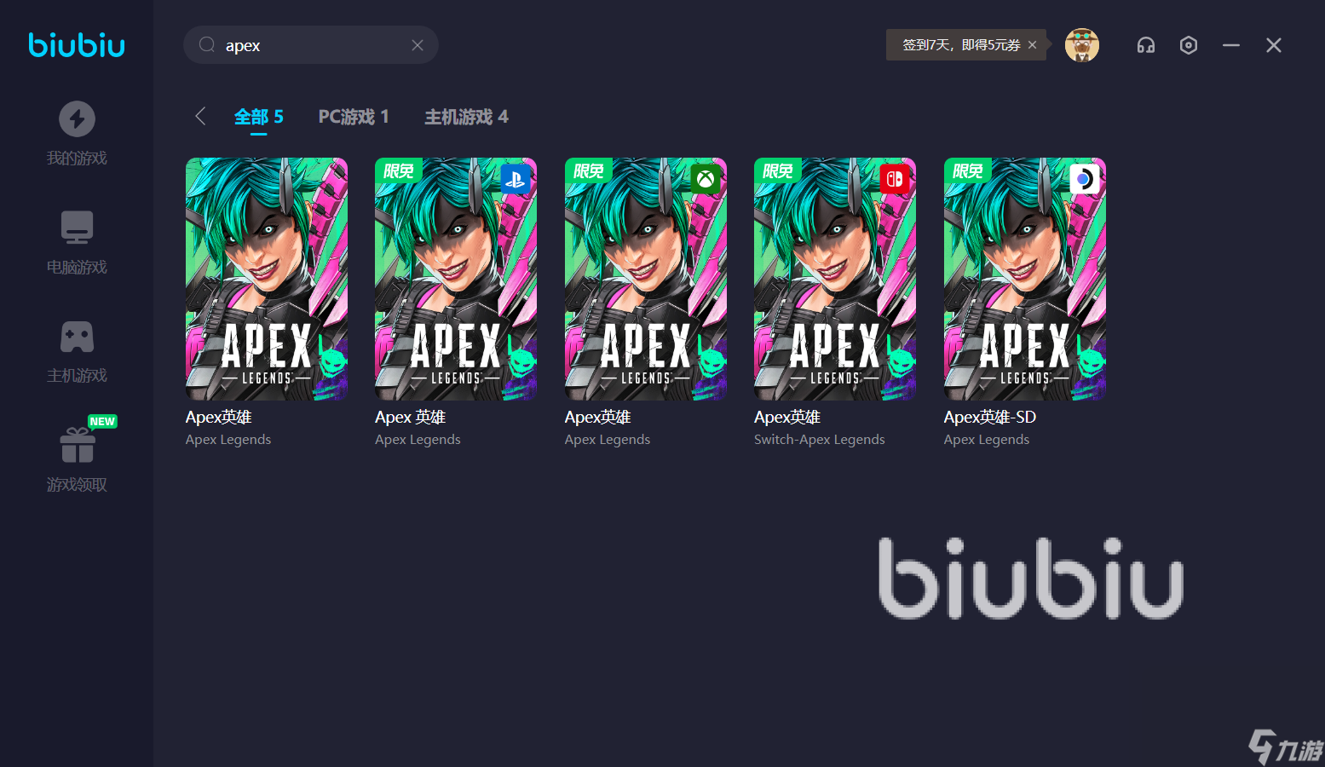This screenshot has height=767, width=1325.
Task: Switch to the 主机游戏 4 tab
Action: [466, 117]
